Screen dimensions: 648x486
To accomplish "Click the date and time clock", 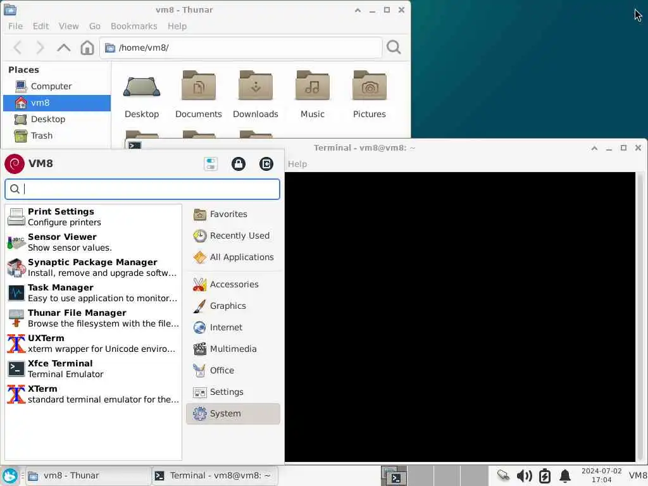I will click(601, 476).
